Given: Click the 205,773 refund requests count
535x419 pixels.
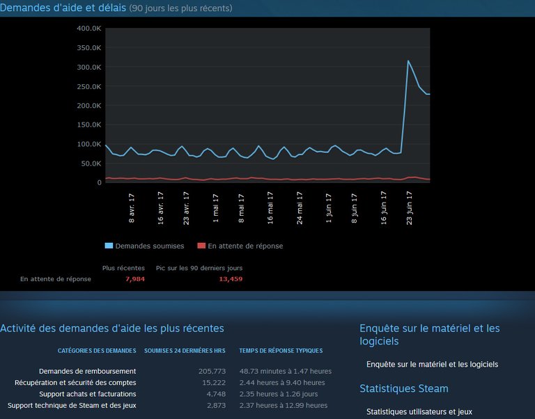Looking at the screenshot, I should [x=212, y=371].
